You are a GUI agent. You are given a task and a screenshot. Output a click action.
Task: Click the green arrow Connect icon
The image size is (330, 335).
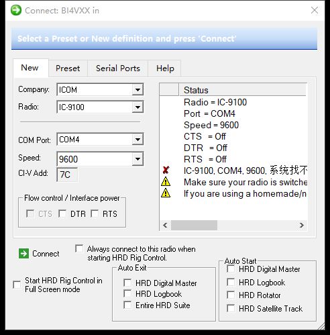(23, 254)
